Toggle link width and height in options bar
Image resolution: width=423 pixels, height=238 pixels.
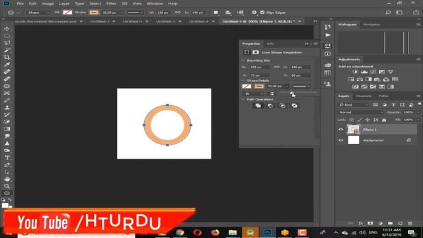pyautogui.click(x=178, y=13)
